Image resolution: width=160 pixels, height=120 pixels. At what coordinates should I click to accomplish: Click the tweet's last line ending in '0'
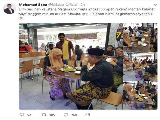(21, 18)
